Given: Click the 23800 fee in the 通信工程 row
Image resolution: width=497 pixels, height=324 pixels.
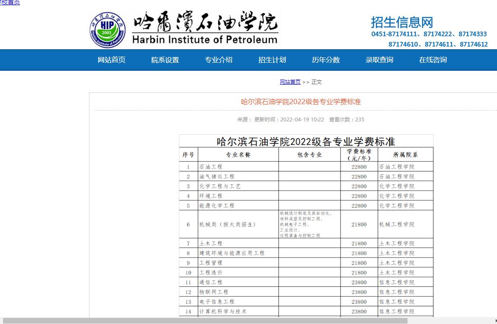Looking at the screenshot, I should tap(359, 282).
